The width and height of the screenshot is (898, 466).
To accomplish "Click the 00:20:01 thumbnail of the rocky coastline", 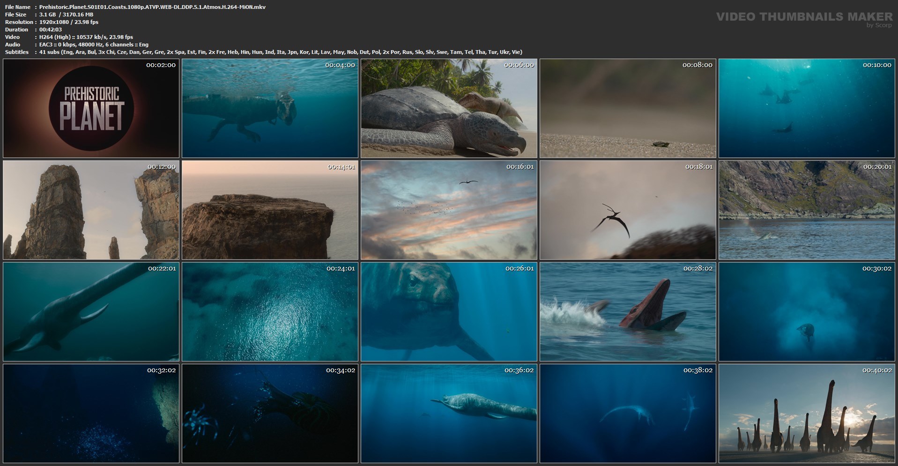I will 807,210.
